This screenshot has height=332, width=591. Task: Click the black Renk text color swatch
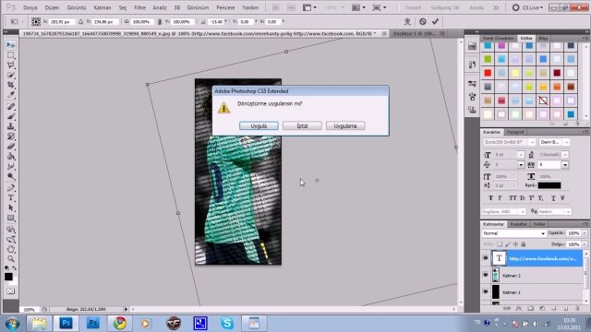(549, 185)
